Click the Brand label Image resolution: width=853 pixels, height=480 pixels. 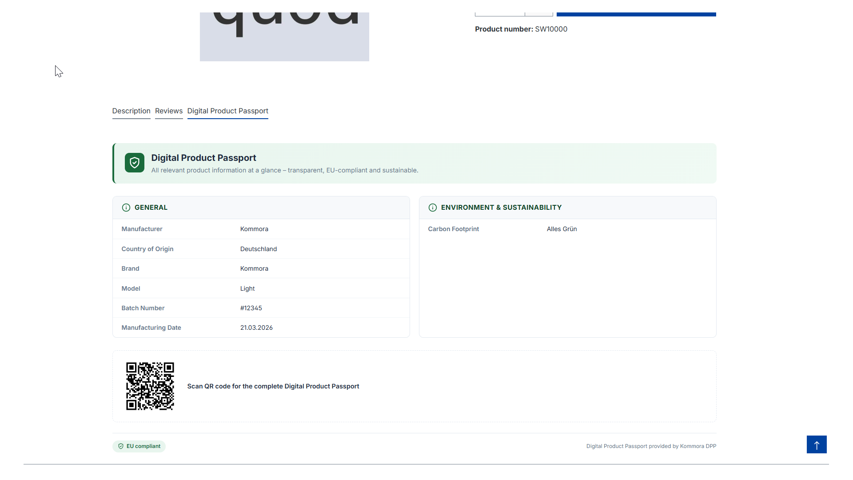(130, 268)
